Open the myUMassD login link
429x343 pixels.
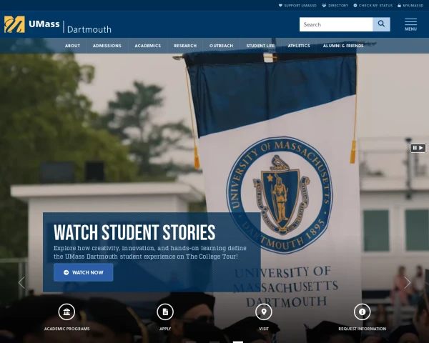click(x=410, y=6)
